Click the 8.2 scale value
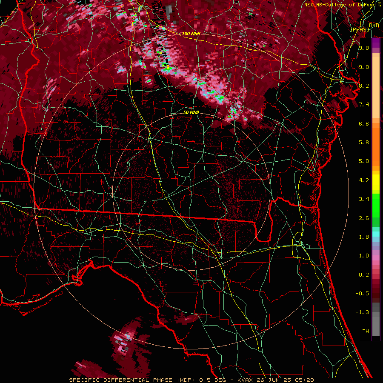The width and height of the screenshot is (383, 383). click(364, 86)
